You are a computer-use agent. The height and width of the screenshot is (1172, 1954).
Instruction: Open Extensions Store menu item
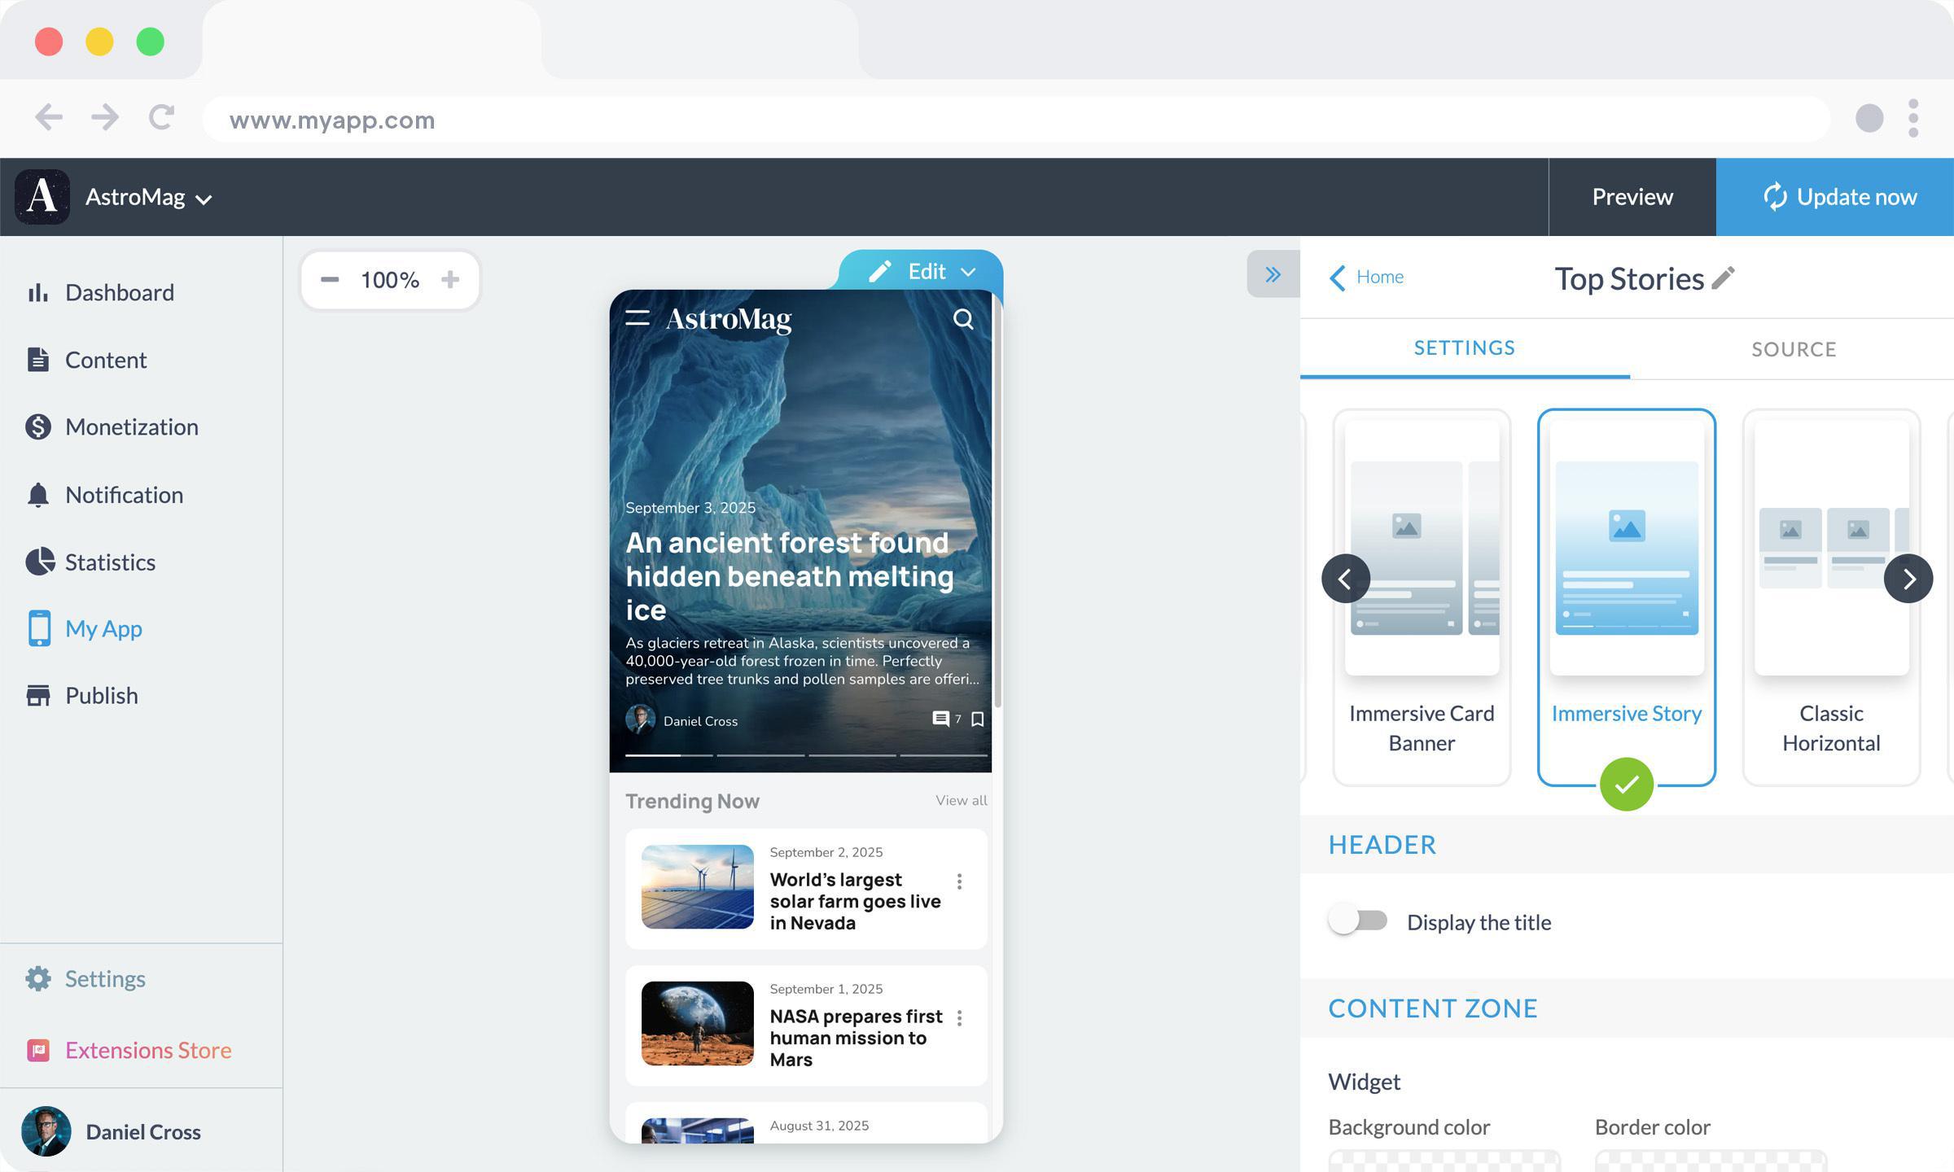click(x=147, y=1050)
